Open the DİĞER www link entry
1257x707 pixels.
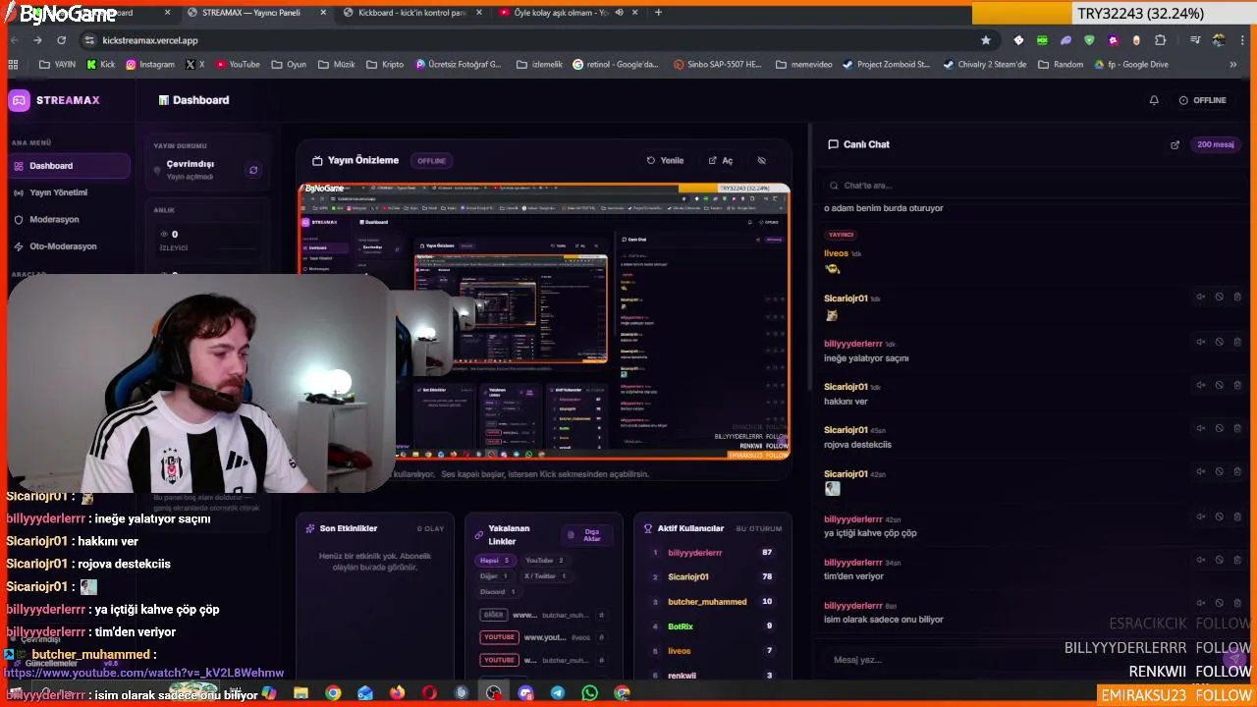point(524,615)
